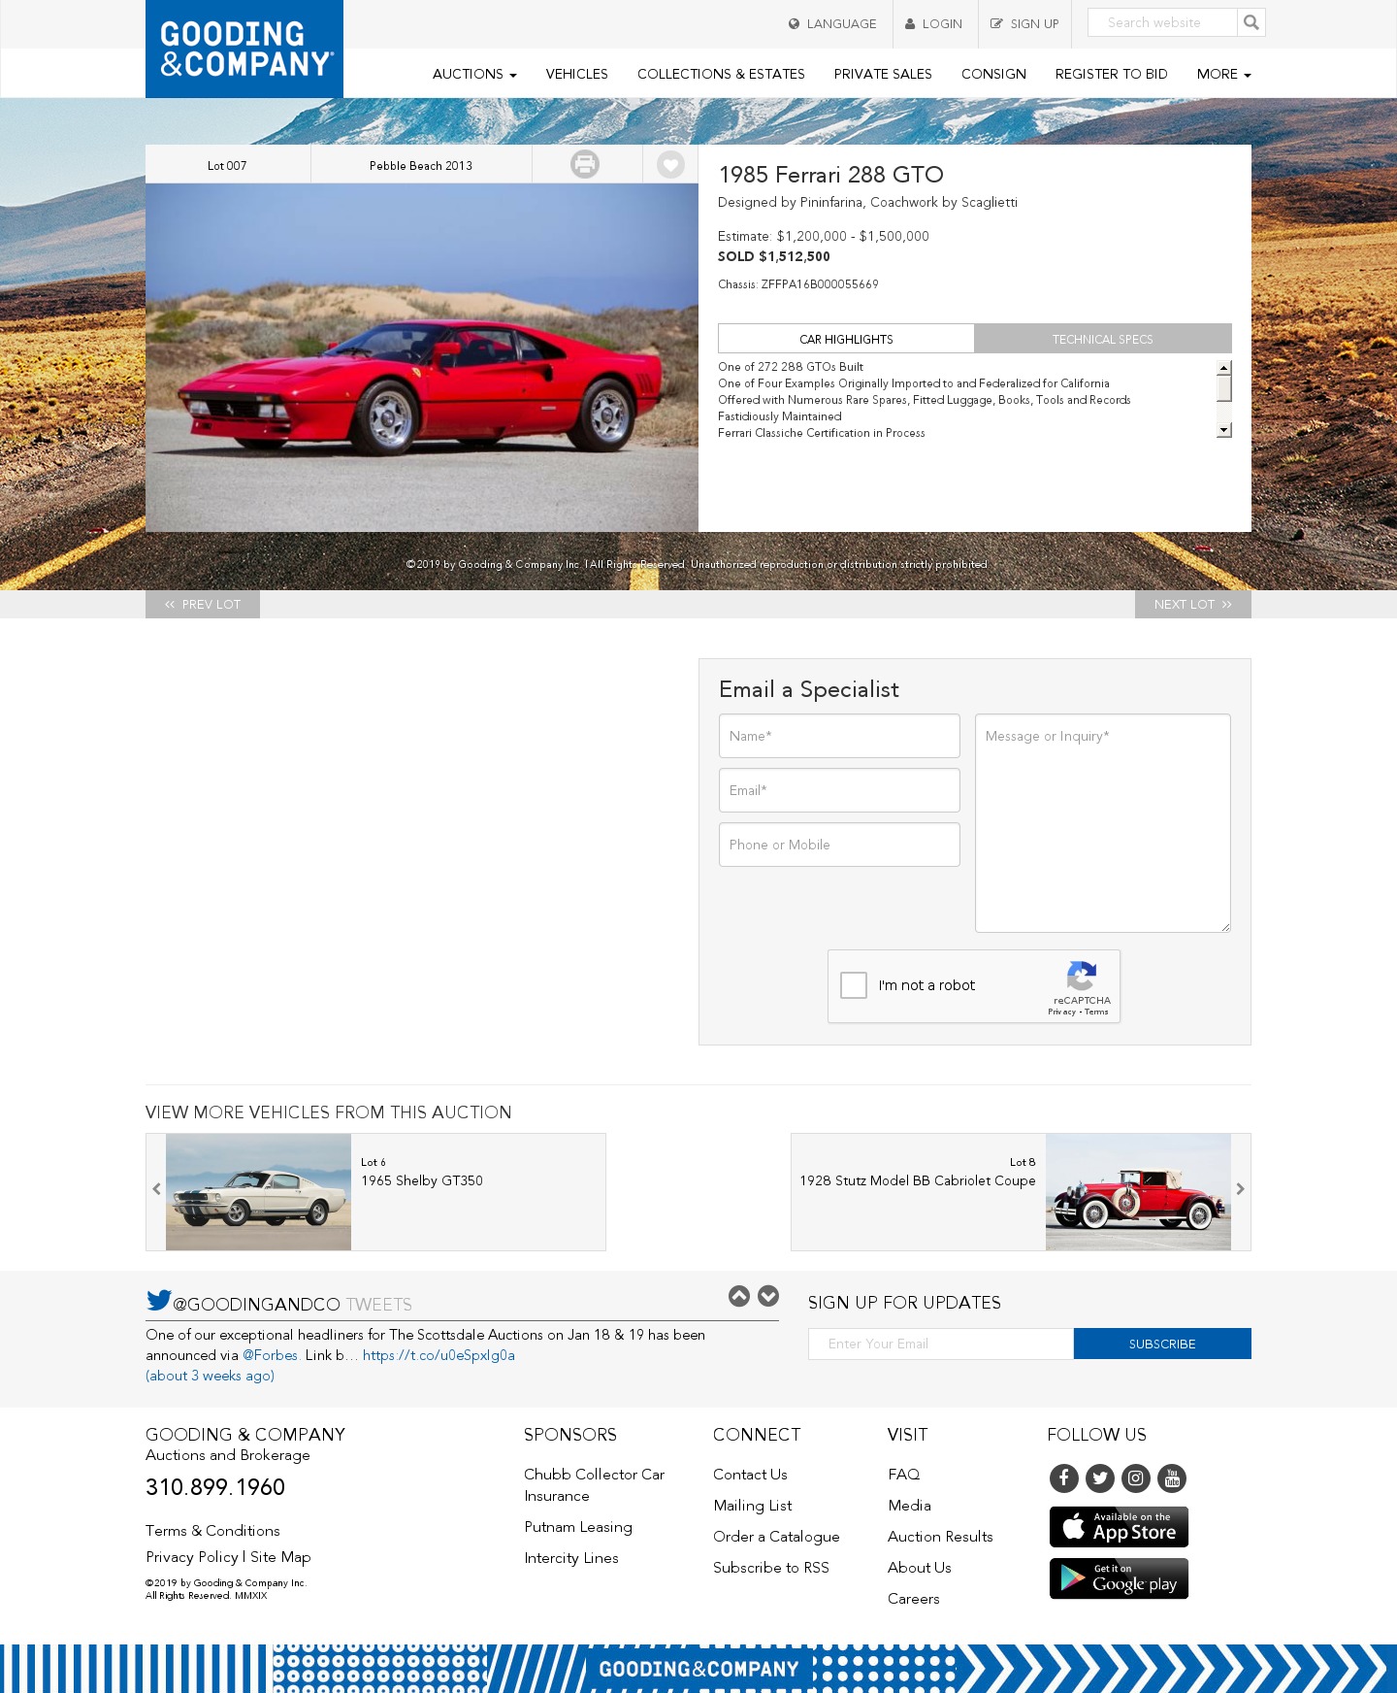Screen dimensions: 1397x1693
Task: Go to Next Lot
Action: (x=1193, y=604)
